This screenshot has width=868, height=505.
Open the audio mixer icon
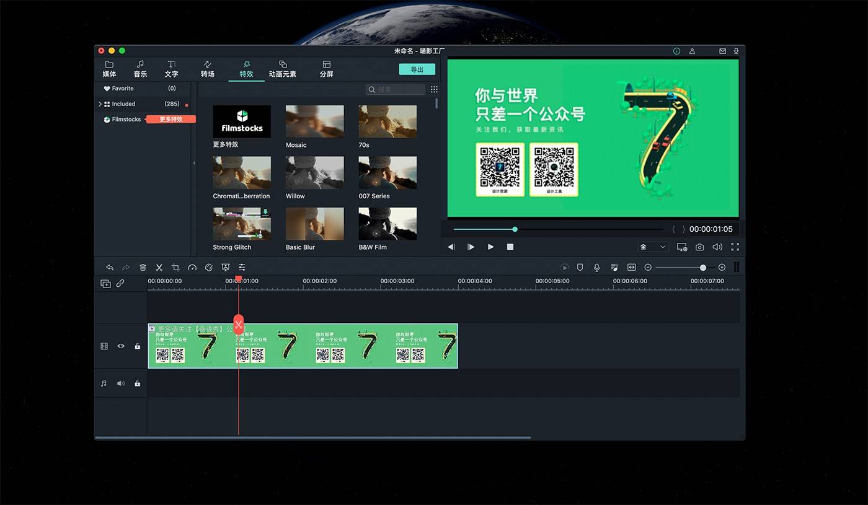[x=614, y=268]
